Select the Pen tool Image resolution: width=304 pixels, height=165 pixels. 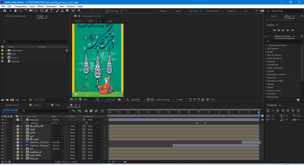(47, 11)
